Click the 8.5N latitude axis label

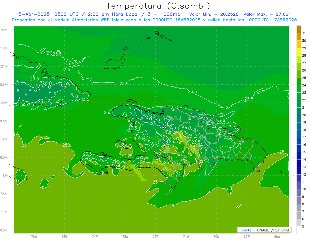pyautogui.click(x=4, y=157)
